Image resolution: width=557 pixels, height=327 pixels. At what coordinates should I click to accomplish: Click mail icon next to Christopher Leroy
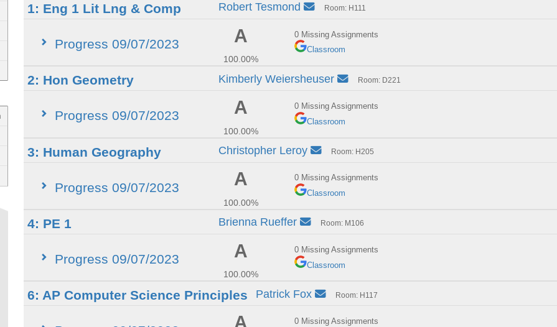[316, 150]
